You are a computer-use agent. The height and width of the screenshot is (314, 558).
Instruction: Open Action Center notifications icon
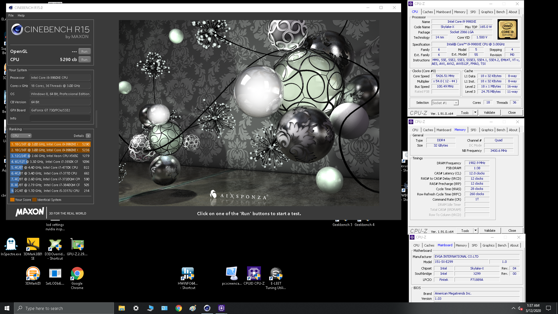[548, 308]
